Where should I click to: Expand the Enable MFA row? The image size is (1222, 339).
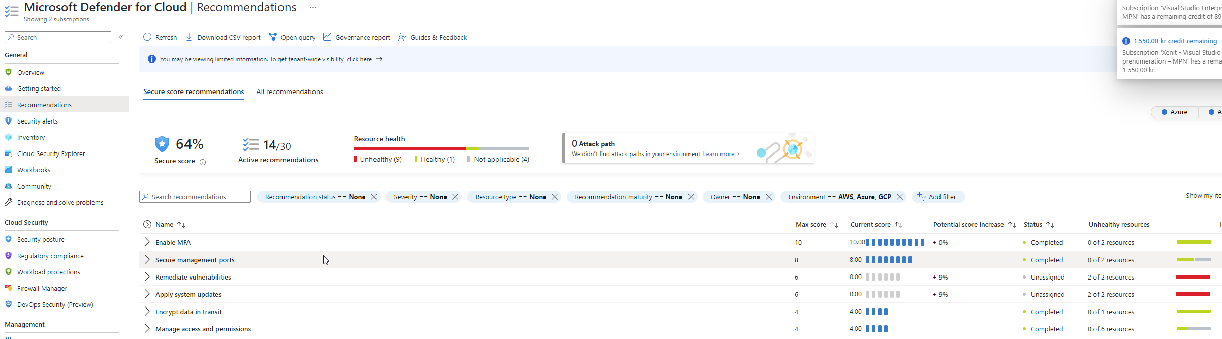pos(147,242)
